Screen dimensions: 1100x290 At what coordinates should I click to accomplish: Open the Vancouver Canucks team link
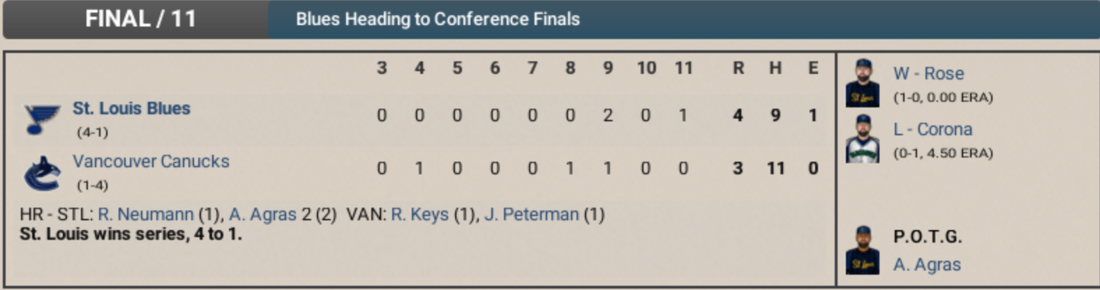(151, 162)
